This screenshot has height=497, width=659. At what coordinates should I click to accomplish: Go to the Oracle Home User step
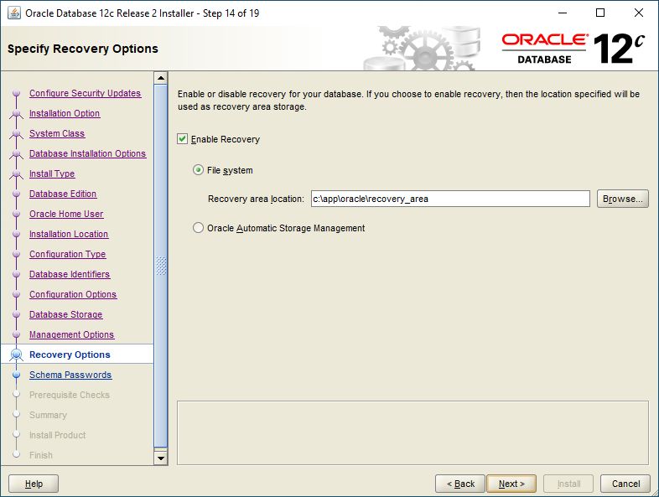[66, 215]
